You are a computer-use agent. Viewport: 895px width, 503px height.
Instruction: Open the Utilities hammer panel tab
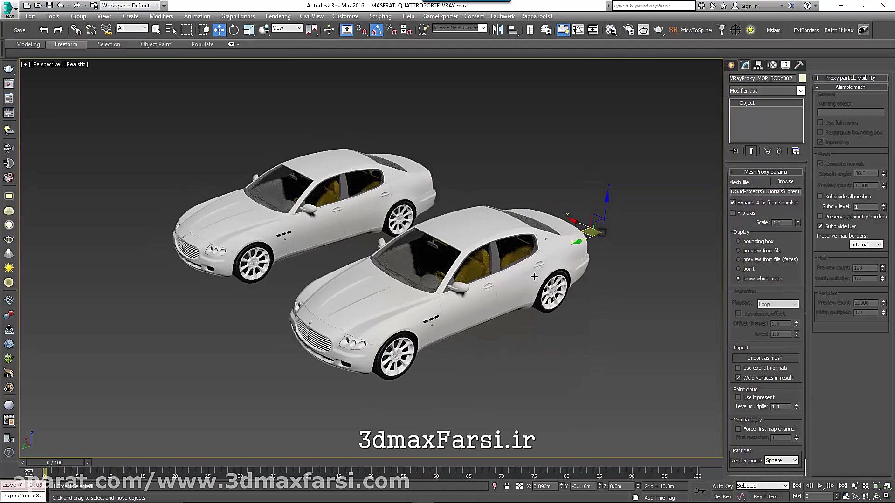tap(799, 65)
